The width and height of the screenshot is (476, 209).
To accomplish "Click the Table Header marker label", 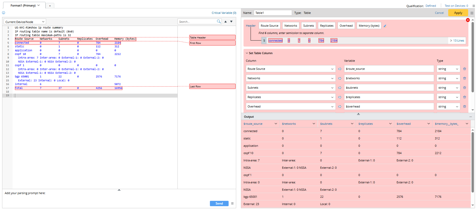I will point(212,37).
